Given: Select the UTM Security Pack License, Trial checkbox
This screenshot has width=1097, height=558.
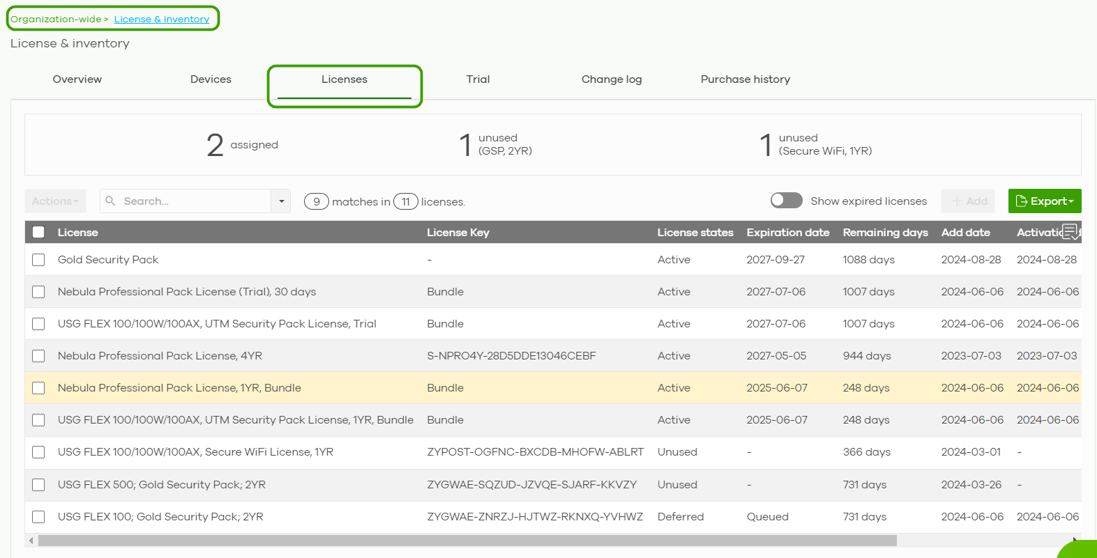Looking at the screenshot, I should (38, 324).
